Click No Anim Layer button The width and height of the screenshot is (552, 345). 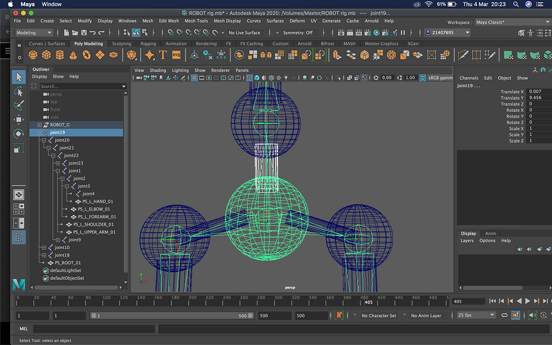point(426,316)
